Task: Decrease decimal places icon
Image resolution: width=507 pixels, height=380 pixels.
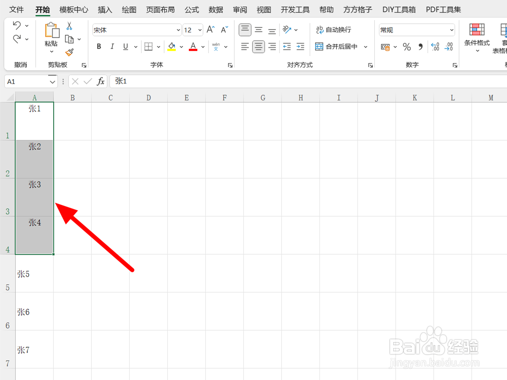Action: pyautogui.click(x=449, y=47)
